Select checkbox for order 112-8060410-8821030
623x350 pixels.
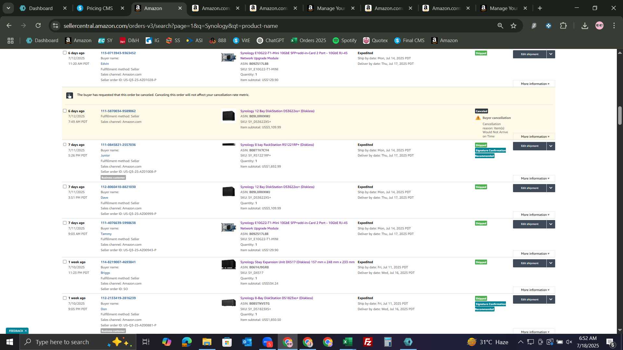65,186
